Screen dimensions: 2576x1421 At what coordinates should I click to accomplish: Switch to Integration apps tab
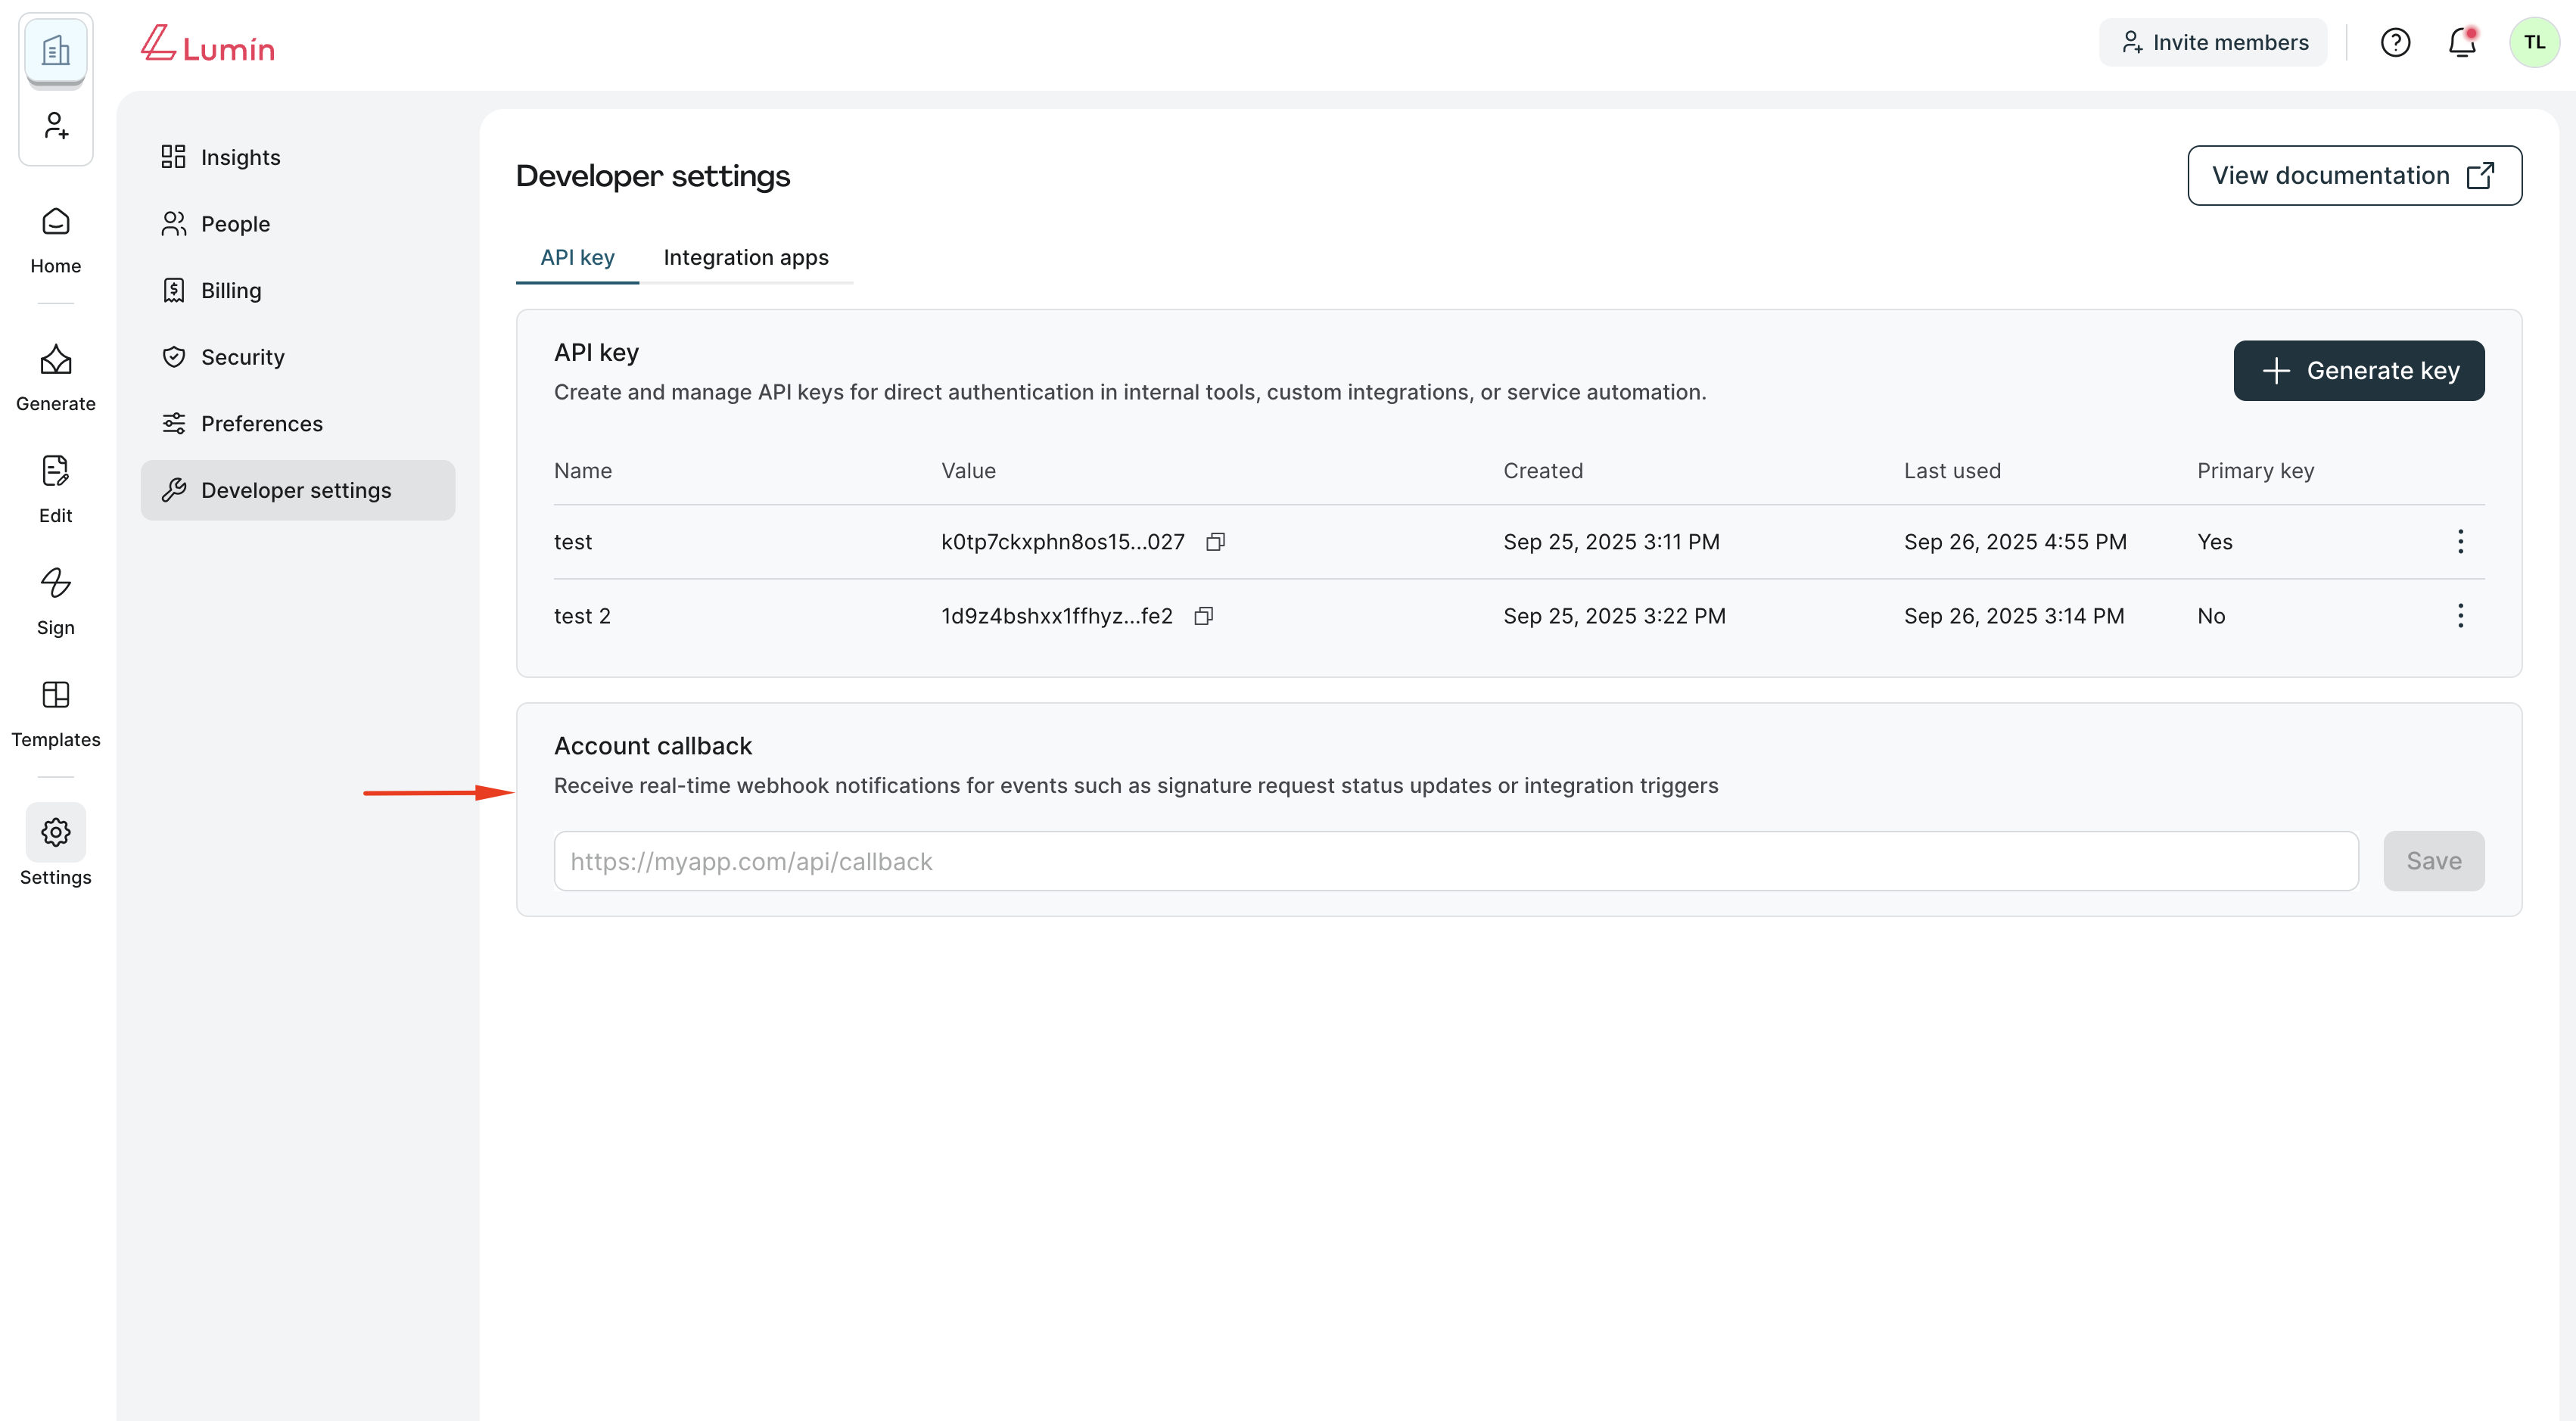tap(745, 258)
